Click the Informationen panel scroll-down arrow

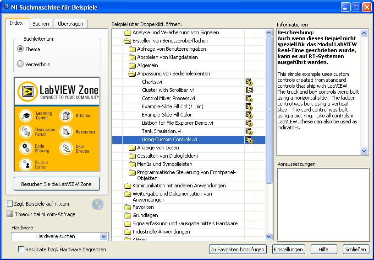(364, 151)
